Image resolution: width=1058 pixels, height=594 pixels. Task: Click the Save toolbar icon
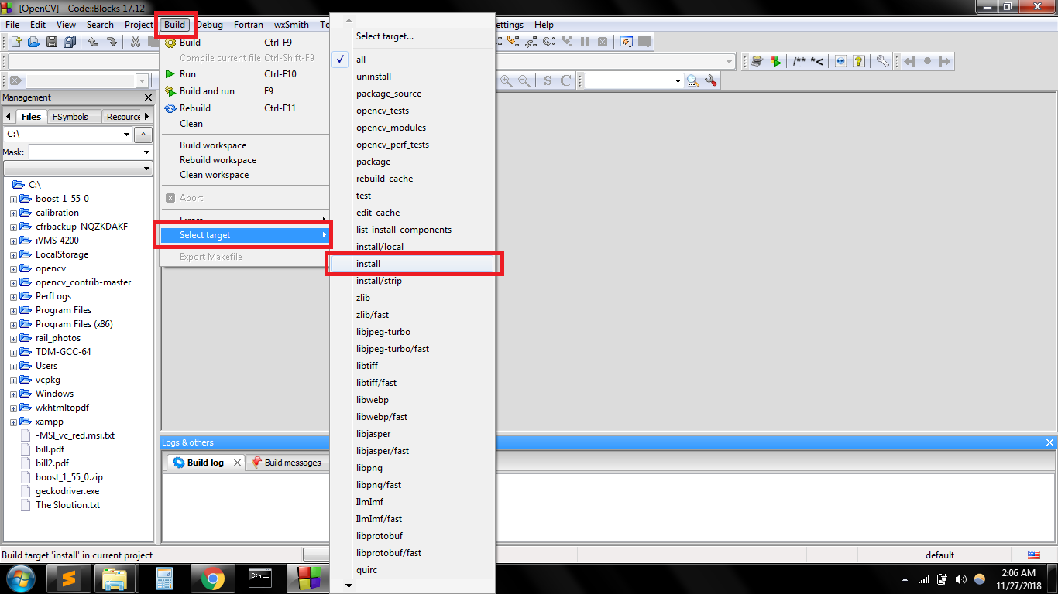[52, 42]
